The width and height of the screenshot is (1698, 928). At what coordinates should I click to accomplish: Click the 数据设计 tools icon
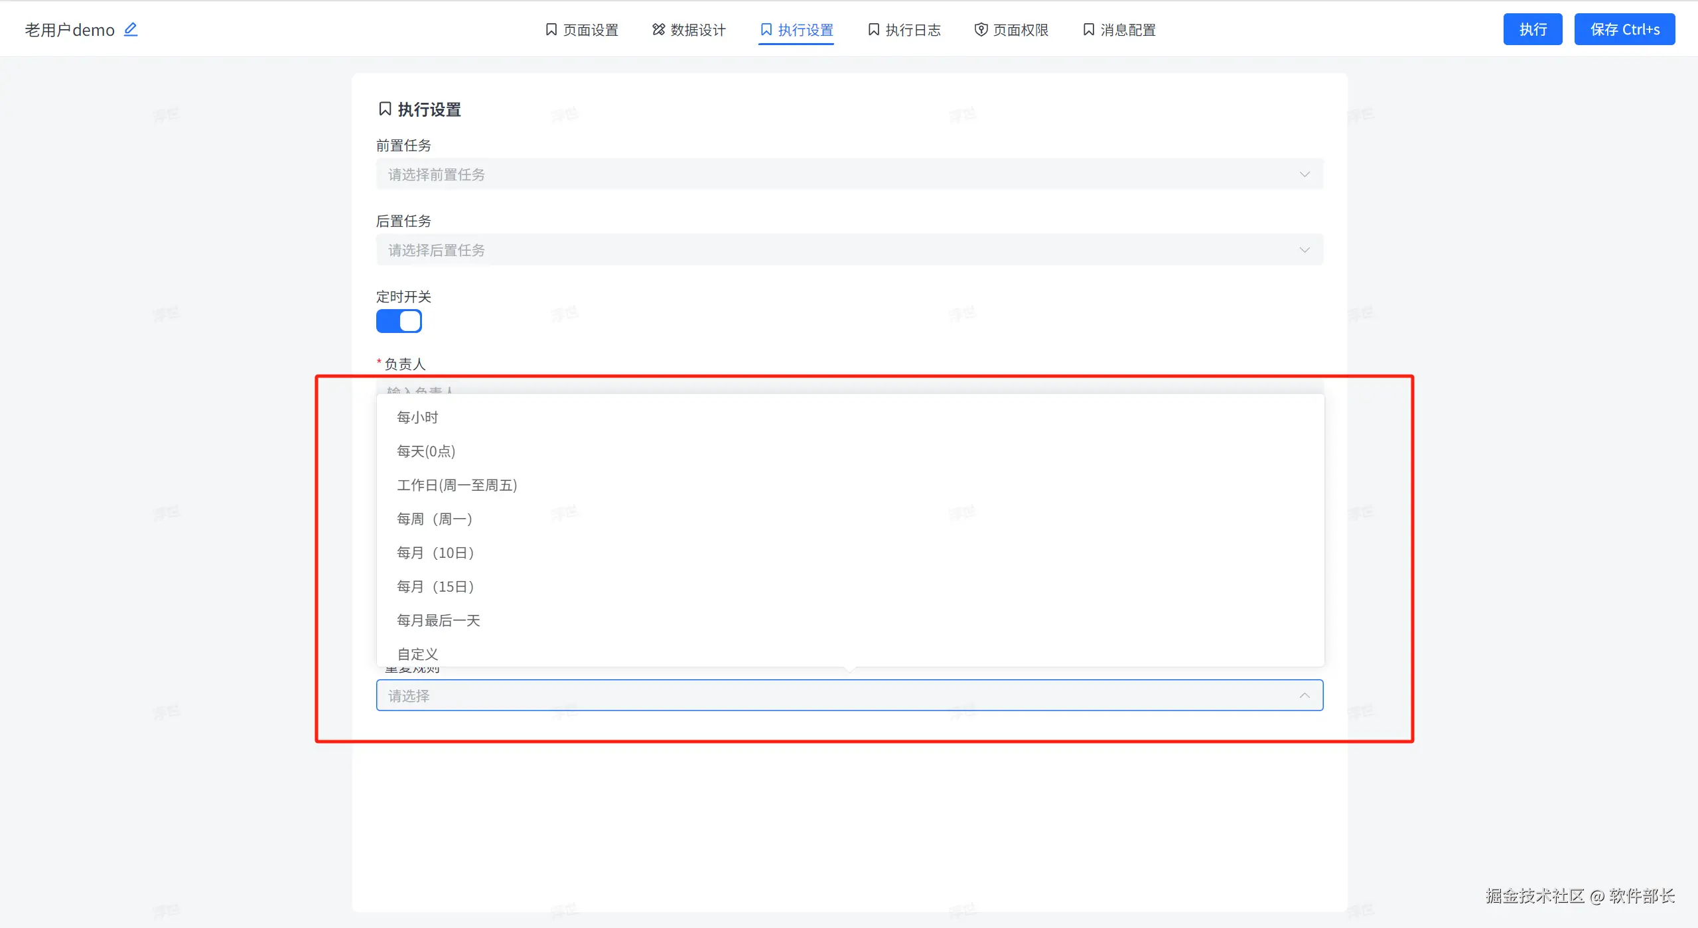coord(658,30)
